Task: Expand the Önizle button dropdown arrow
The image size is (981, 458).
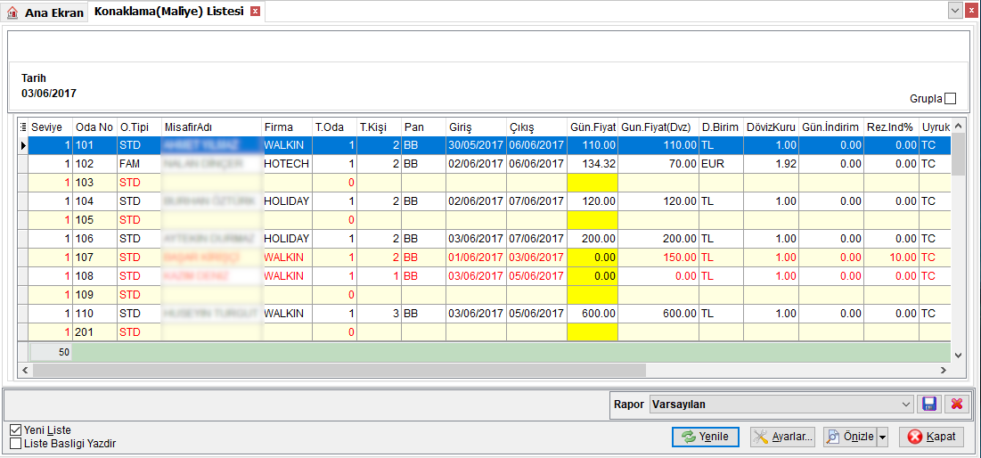Action: [x=882, y=437]
